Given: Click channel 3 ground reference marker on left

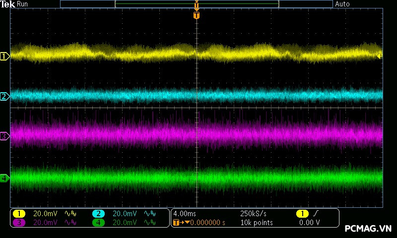Looking at the screenshot, I should [x=4, y=136].
